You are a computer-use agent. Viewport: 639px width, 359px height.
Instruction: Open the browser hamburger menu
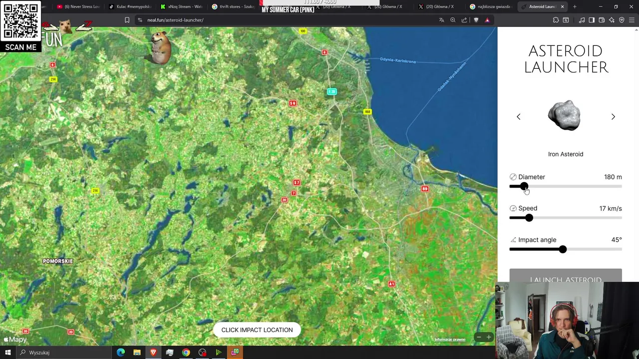click(632, 20)
